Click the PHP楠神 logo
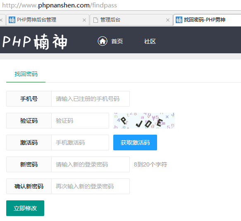Viewport: 241px width, 221px height. coord(35,42)
